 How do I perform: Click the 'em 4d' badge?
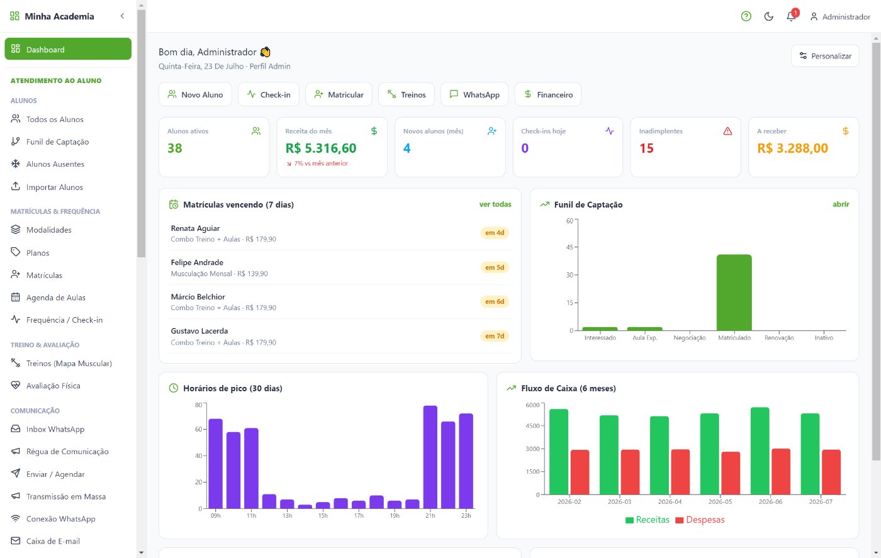pos(495,233)
